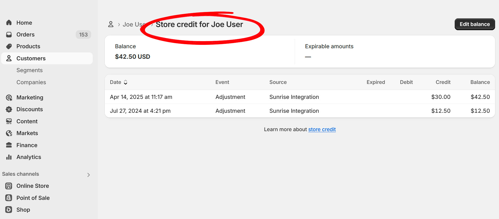Open Discounts using its badge icon

[x=9, y=109]
